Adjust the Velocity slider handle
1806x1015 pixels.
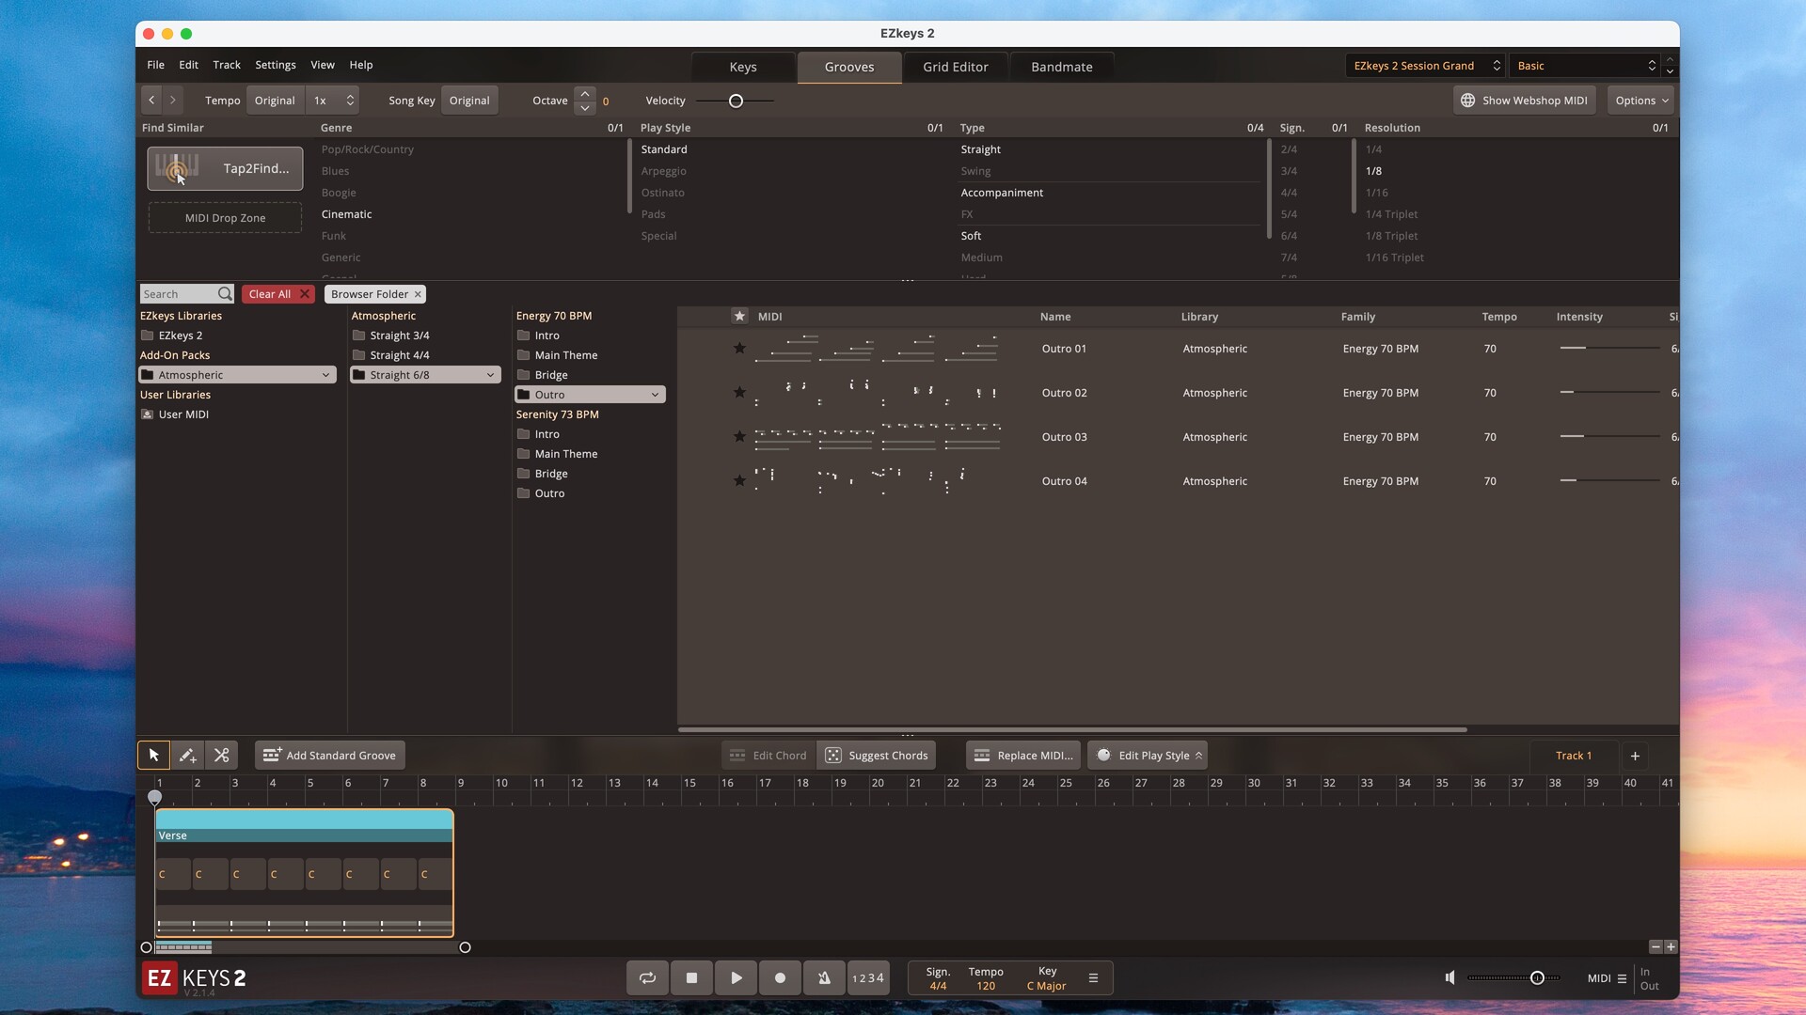coord(736,101)
